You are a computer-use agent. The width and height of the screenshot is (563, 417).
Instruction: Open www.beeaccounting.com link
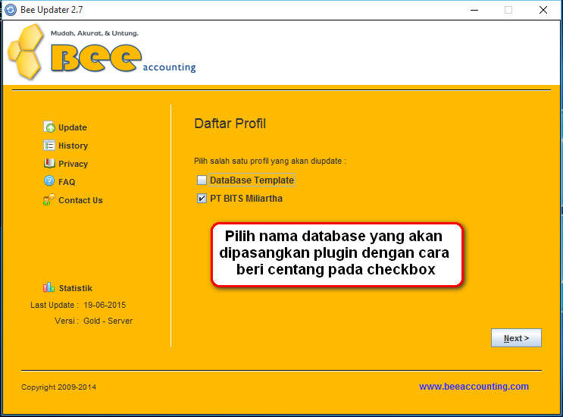click(474, 387)
